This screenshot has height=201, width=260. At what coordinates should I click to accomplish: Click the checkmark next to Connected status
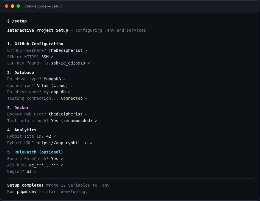[86, 98]
